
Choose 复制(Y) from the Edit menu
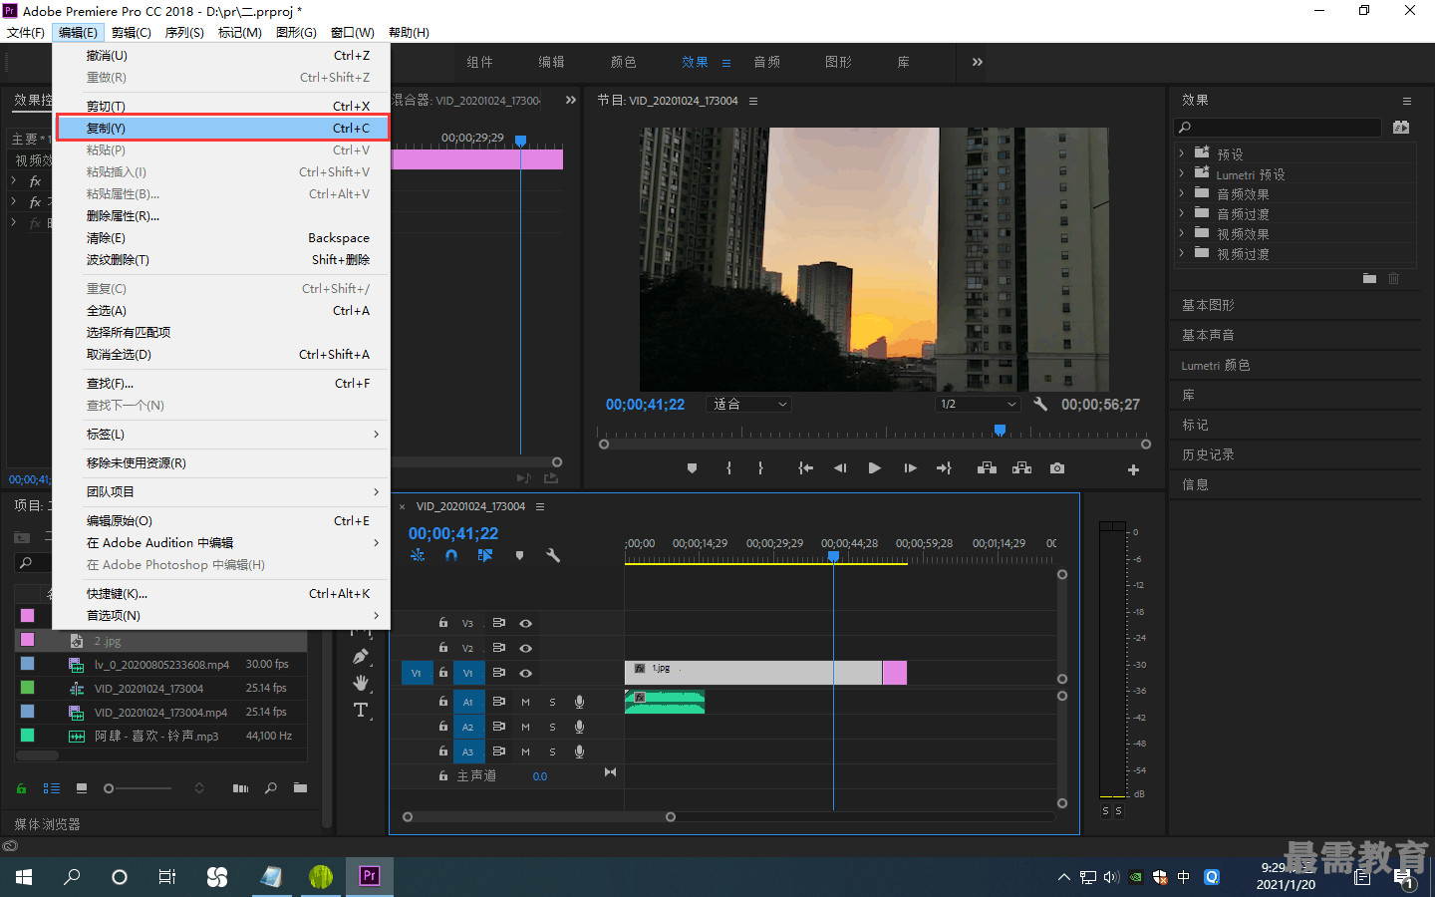222,128
